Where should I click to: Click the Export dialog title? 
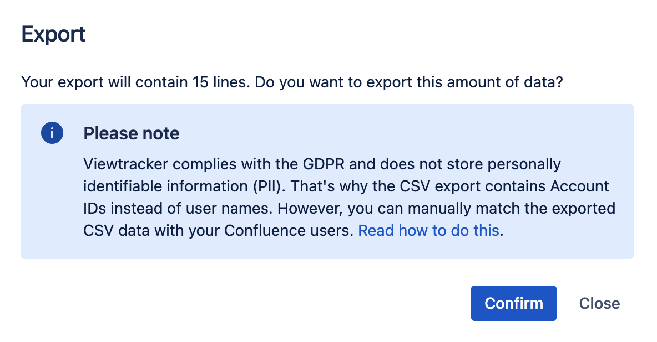click(53, 34)
